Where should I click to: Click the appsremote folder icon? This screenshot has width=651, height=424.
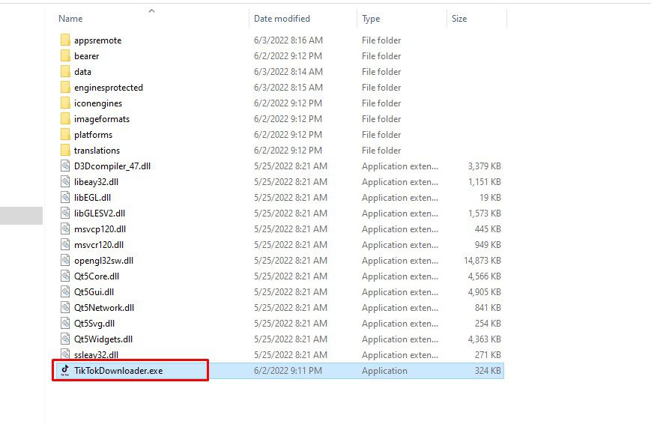(x=65, y=40)
